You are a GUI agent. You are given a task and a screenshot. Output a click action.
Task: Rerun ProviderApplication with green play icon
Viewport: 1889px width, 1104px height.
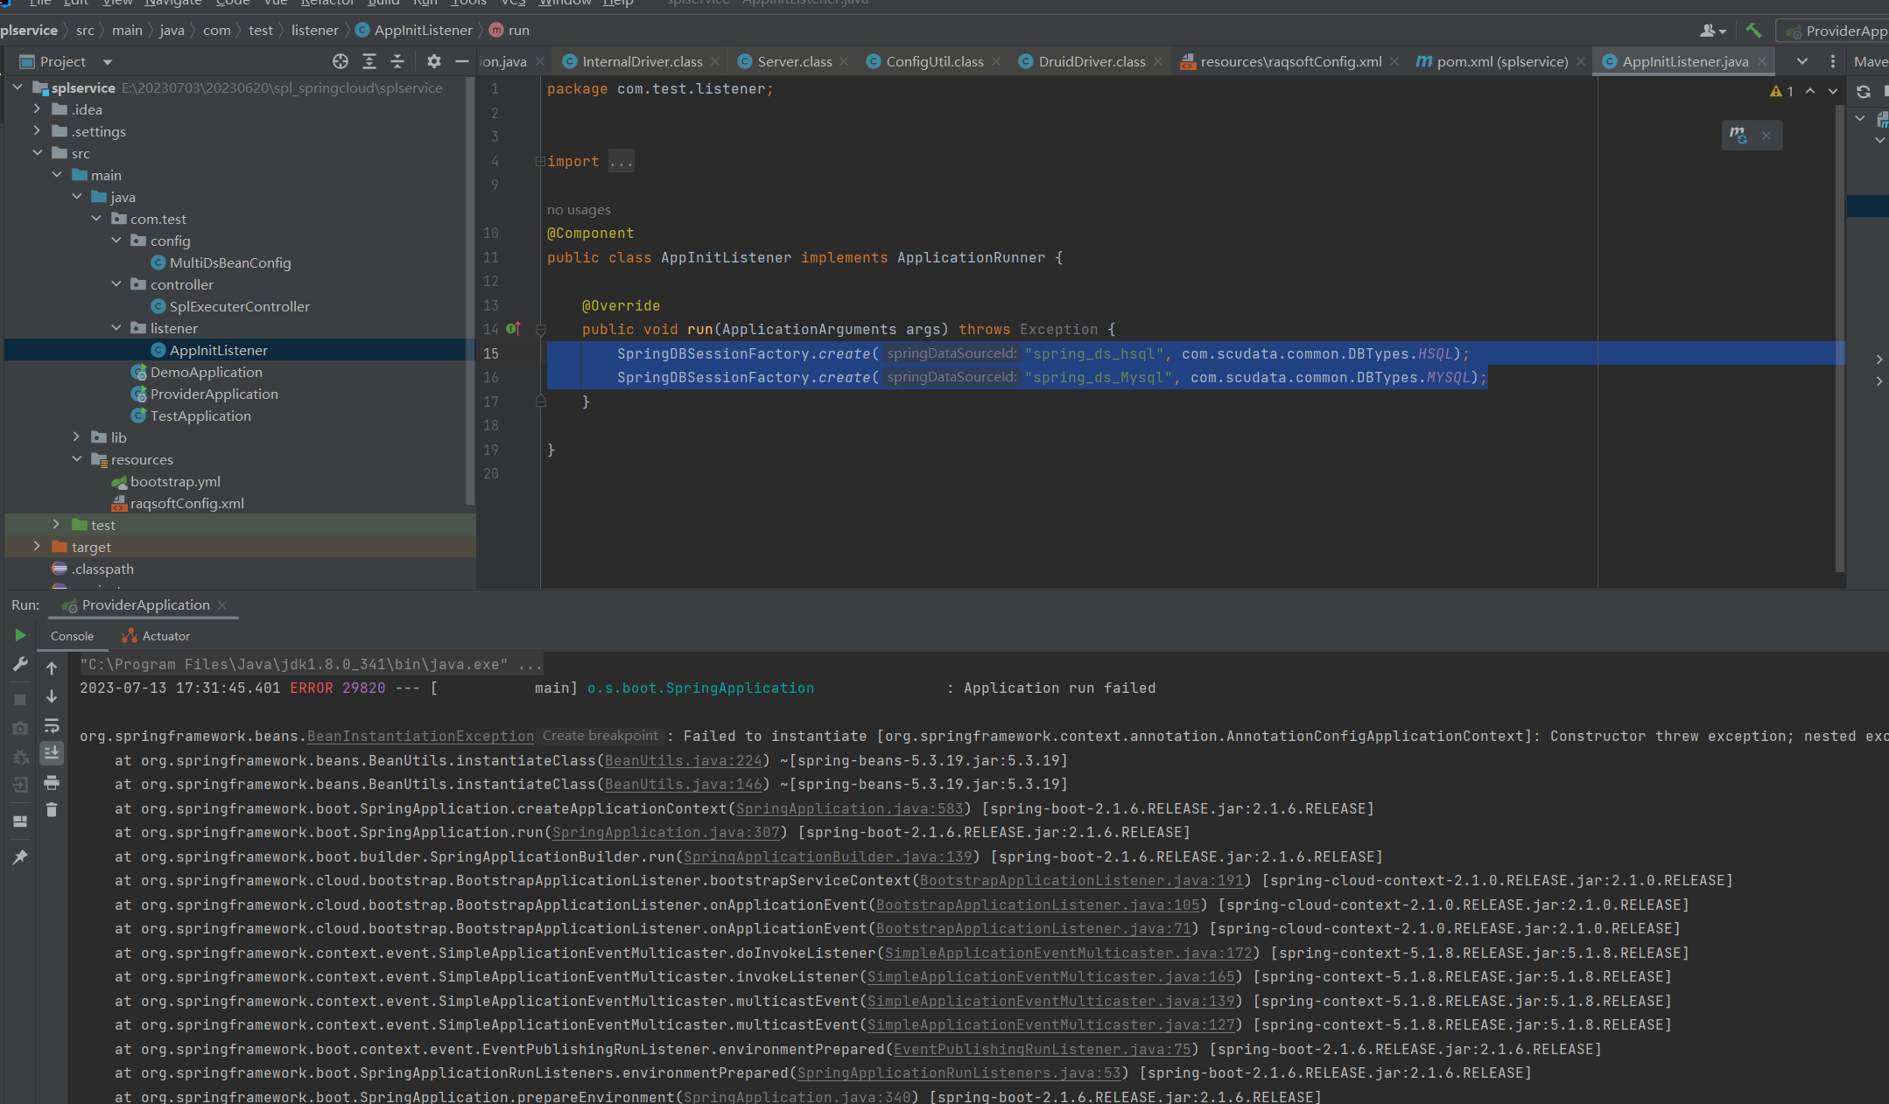click(x=20, y=636)
